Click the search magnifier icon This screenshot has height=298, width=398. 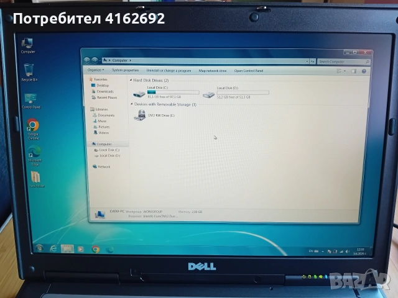click(x=367, y=62)
